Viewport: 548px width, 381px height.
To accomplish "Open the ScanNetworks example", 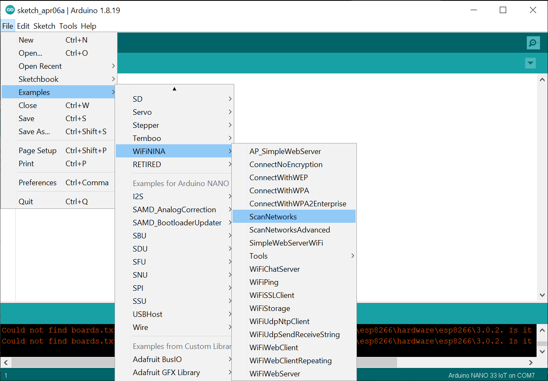I will pyautogui.click(x=273, y=217).
